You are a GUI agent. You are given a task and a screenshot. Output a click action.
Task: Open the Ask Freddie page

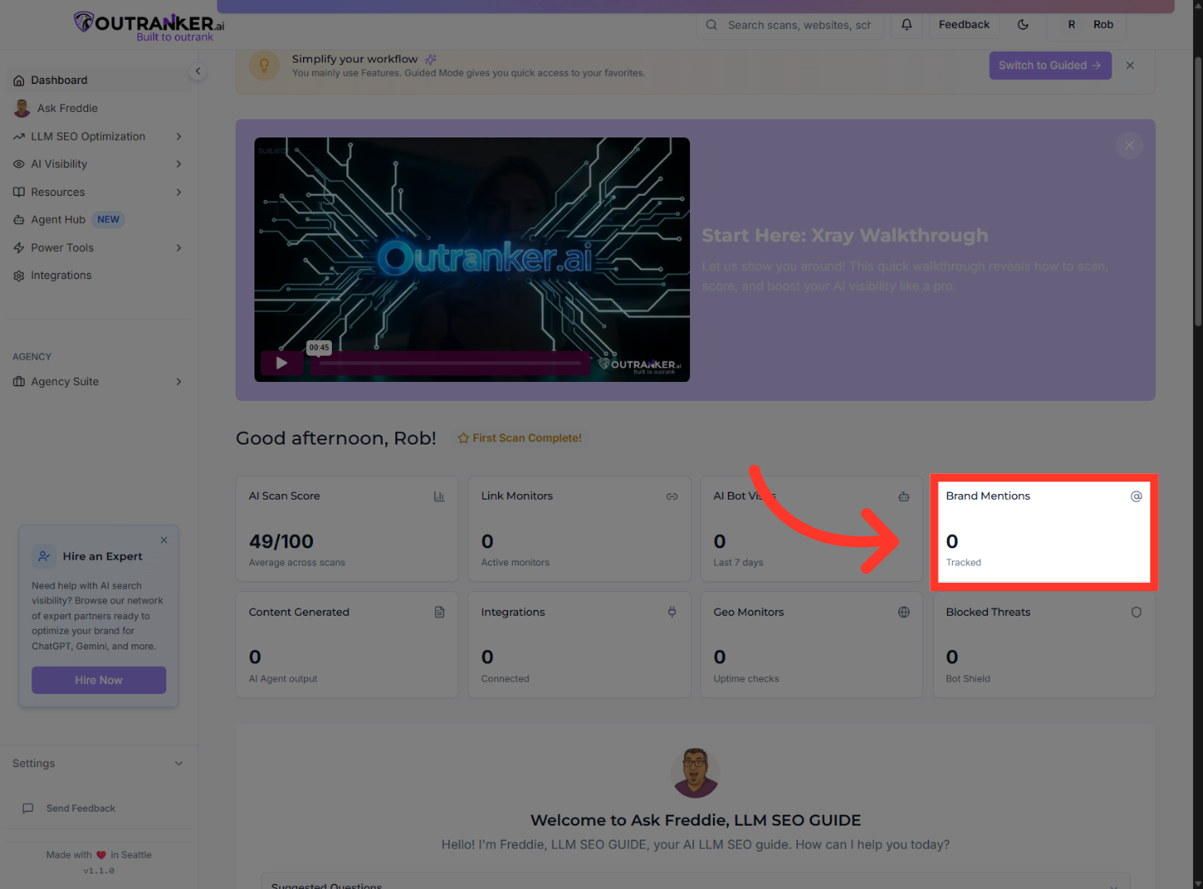(67, 108)
